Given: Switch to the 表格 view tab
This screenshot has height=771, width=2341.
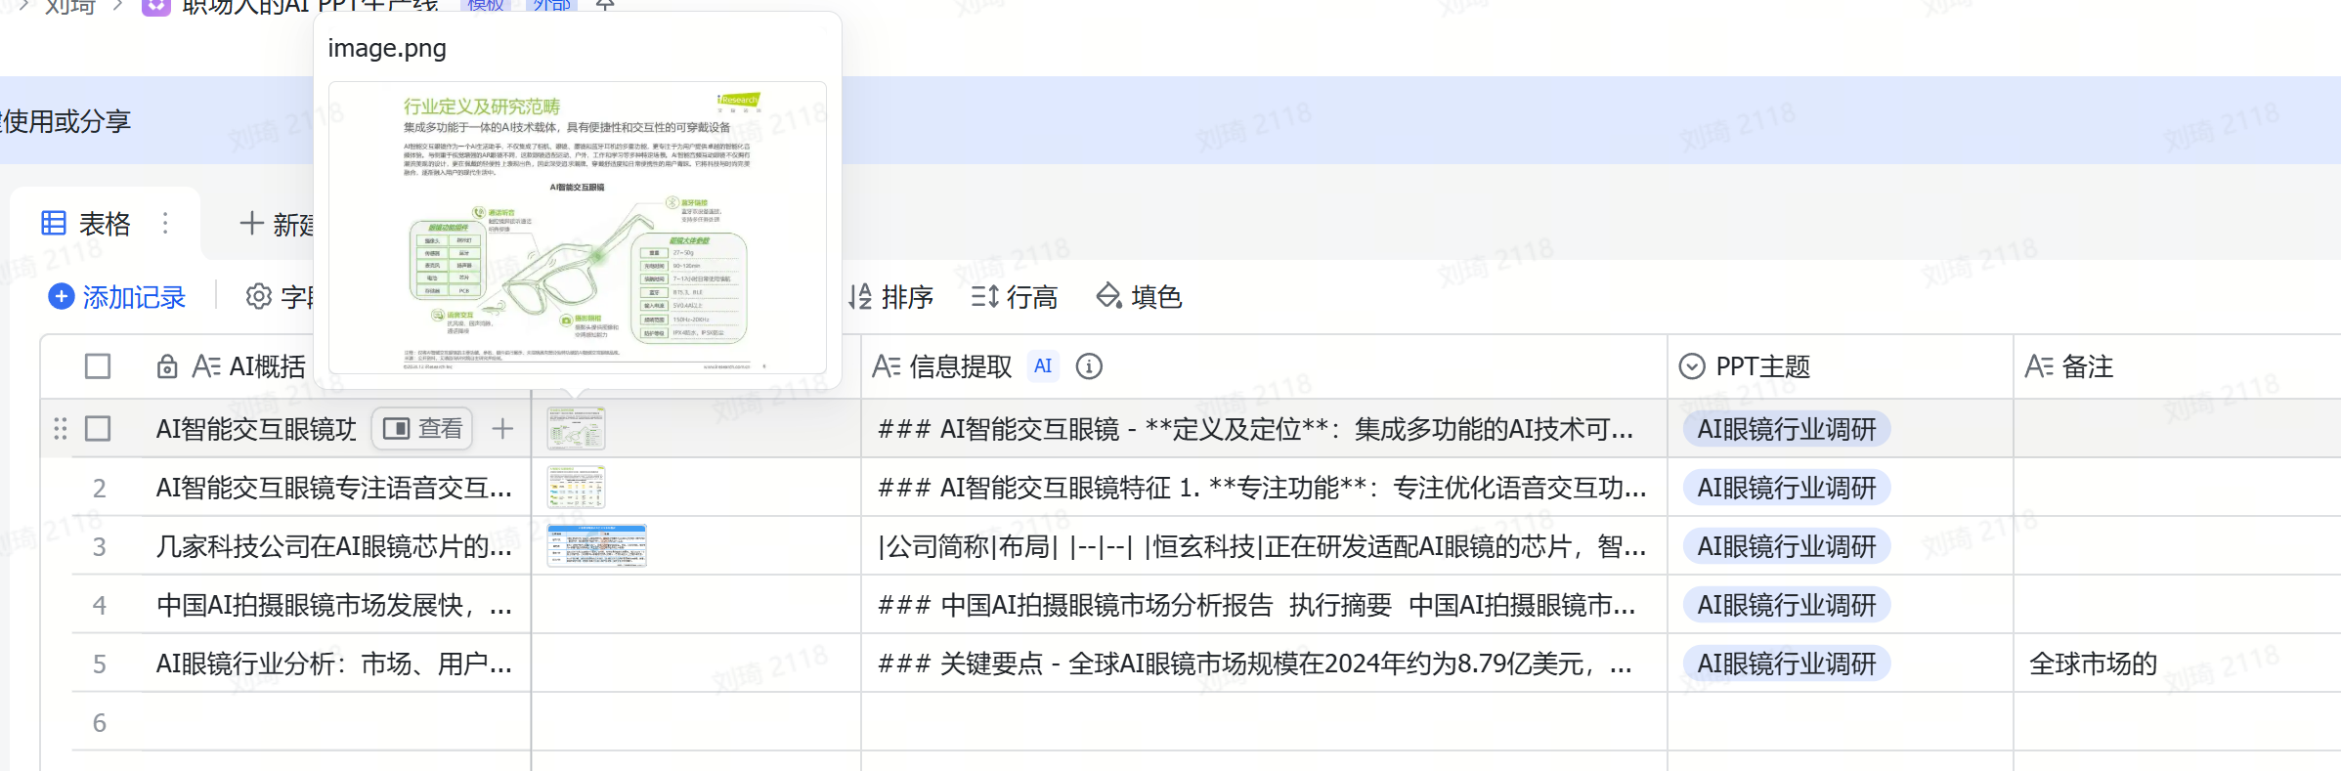Looking at the screenshot, I should (x=87, y=224).
